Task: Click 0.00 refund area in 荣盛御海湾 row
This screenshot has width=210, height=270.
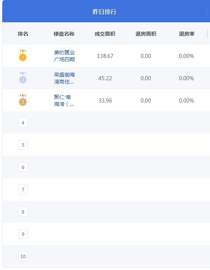Action: pyautogui.click(x=146, y=78)
